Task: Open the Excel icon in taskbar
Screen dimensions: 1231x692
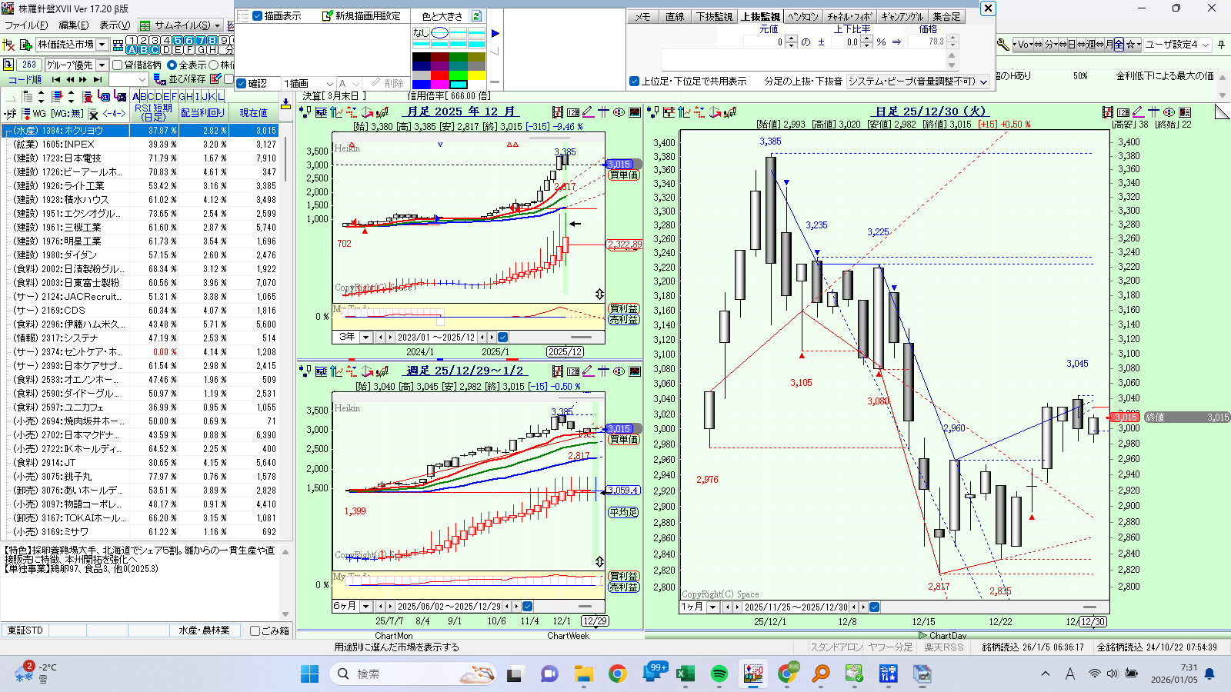Action: (x=685, y=674)
